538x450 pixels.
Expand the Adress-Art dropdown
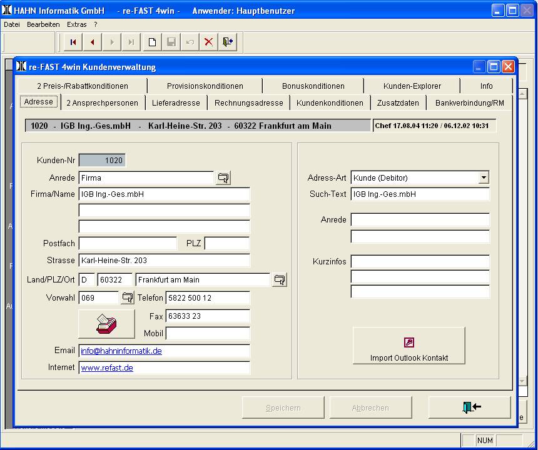click(484, 177)
